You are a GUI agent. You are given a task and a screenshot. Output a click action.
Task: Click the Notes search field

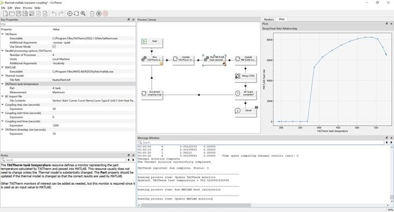tap(63, 160)
